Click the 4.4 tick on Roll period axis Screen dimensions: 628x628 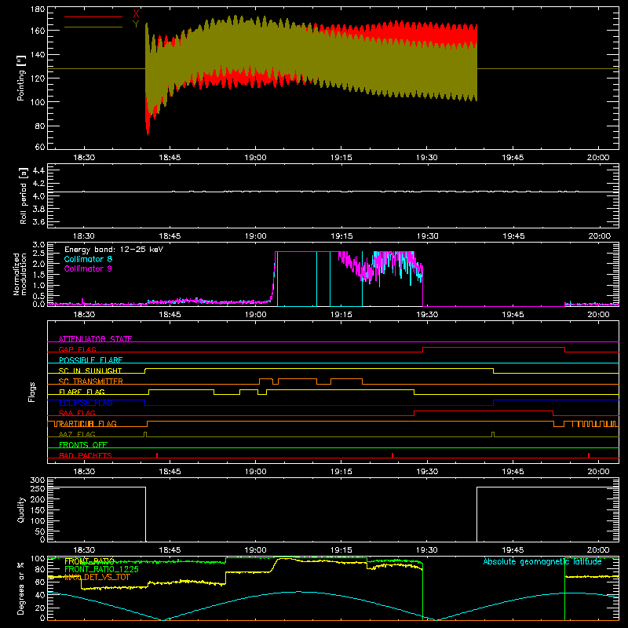38,170
